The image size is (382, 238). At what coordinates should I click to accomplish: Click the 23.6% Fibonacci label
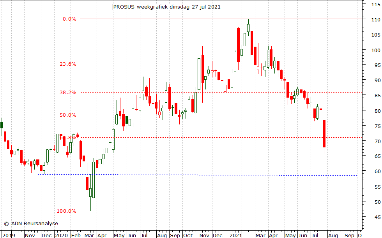(68, 64)
